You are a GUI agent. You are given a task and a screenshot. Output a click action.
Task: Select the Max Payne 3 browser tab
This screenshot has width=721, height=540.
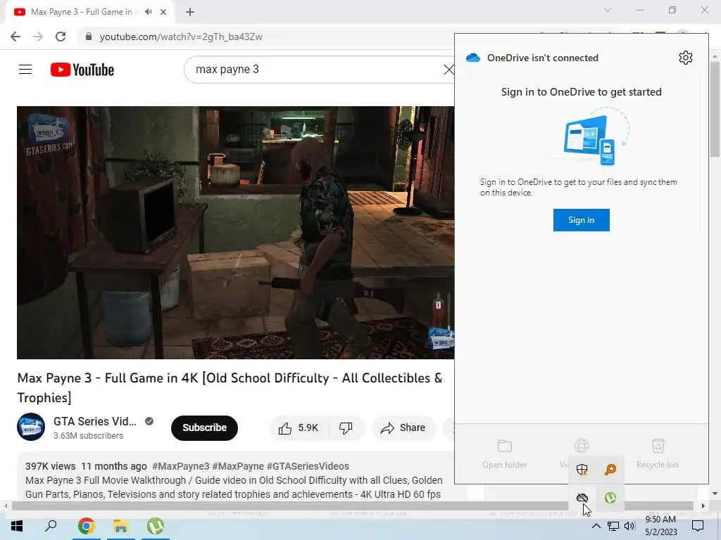(x=81, y=12)
